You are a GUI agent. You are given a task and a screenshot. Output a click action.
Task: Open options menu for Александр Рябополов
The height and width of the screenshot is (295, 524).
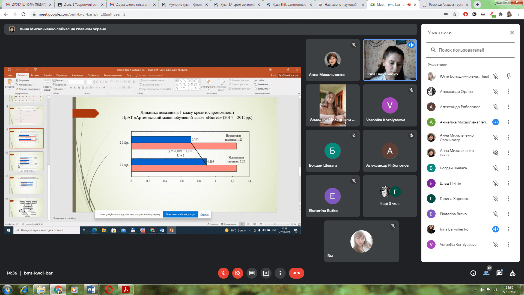coord(509,107)
